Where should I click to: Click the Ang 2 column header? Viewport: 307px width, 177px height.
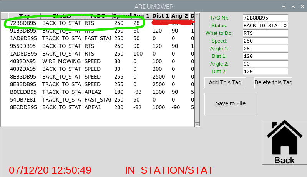(180, 16)
